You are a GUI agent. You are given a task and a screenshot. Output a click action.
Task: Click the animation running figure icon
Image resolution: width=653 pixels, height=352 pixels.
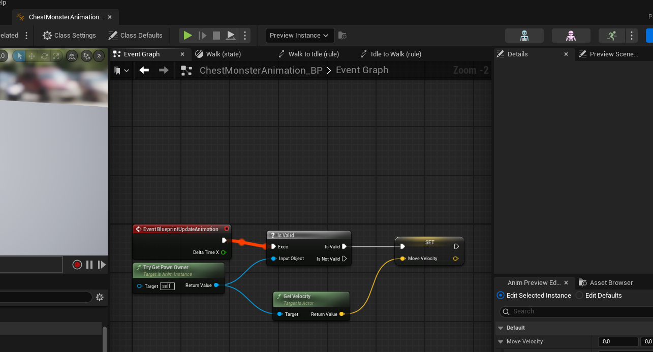[612, 36]
